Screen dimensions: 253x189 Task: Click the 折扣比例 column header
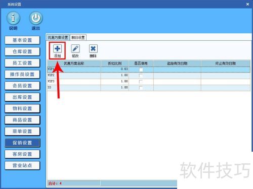click(x=115, y=64)
